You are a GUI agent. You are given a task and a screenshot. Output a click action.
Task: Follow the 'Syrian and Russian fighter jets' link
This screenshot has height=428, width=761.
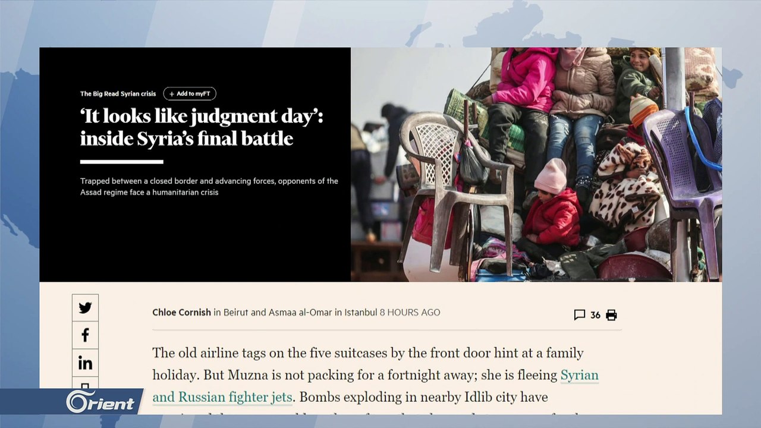pyautogui.click(x=375, y=386)
